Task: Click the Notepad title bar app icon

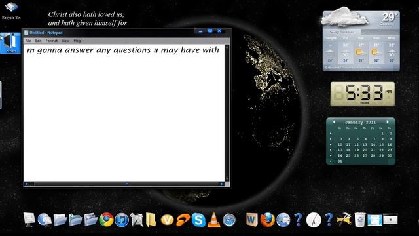Action: pyautogui.click(x=26, y=33)
